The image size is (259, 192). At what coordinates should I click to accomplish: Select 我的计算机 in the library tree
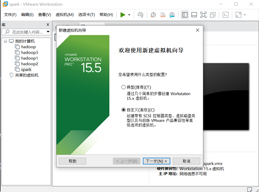(x=25, y=41)
